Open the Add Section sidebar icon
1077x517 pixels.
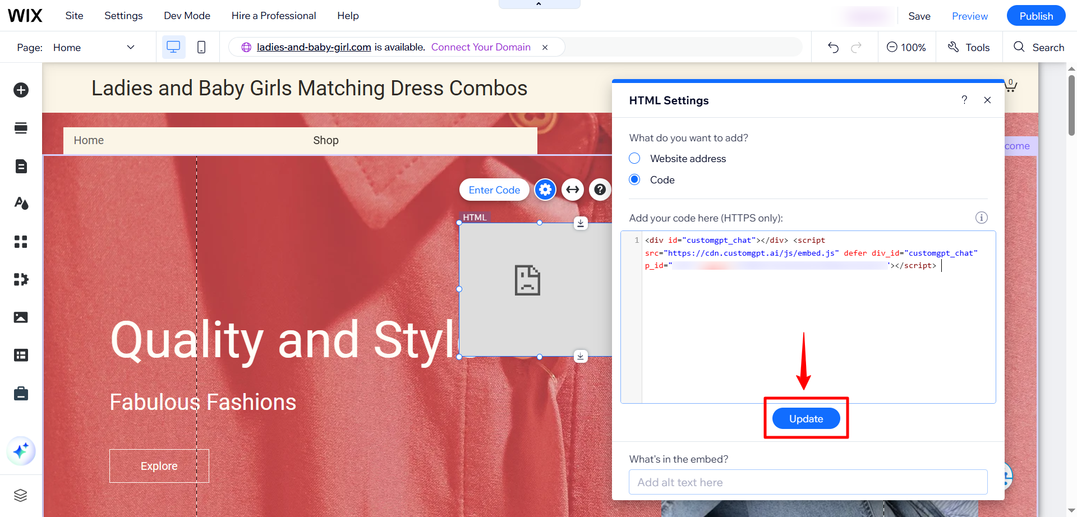(x=21, y=128)
